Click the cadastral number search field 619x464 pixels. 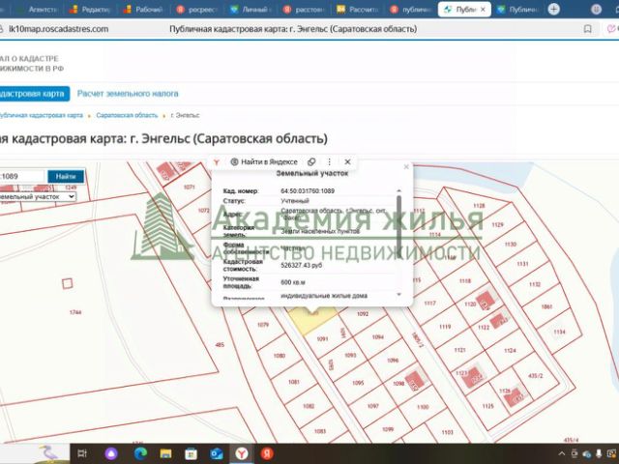pyautogui.click(x=21, y=176)
